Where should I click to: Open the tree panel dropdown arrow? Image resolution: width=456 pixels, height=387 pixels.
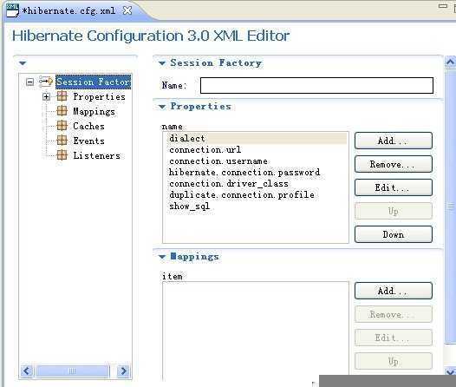23,62
